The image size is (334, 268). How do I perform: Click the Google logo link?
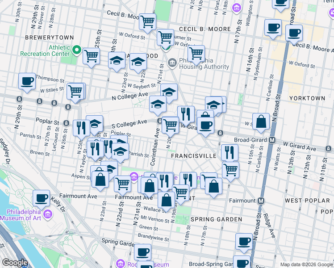point(15,263)
